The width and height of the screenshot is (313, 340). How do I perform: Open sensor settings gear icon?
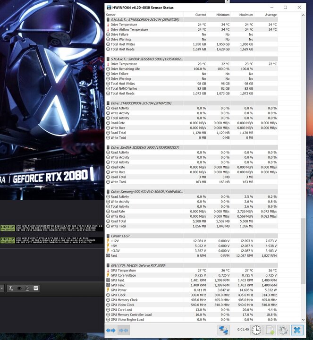[x=283, y=330]
